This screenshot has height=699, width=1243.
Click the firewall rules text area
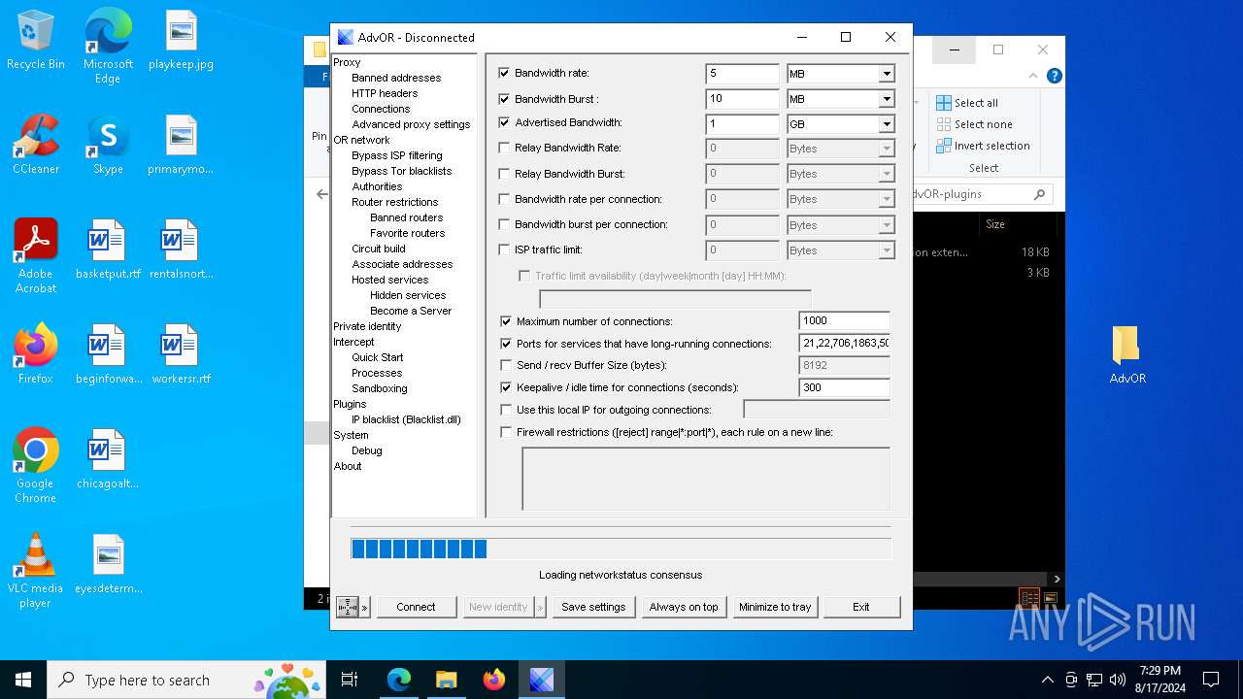pyautogui.click(x=706, y=478)
